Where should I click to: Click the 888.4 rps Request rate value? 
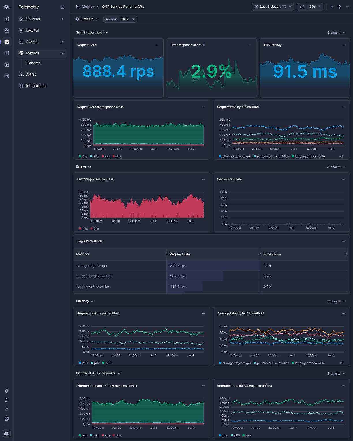click(x=118, y=71)
